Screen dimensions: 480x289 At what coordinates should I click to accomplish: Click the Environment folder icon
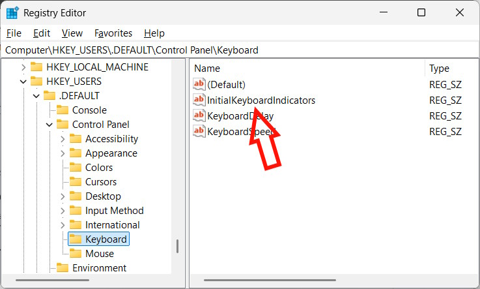click(63, 268)
